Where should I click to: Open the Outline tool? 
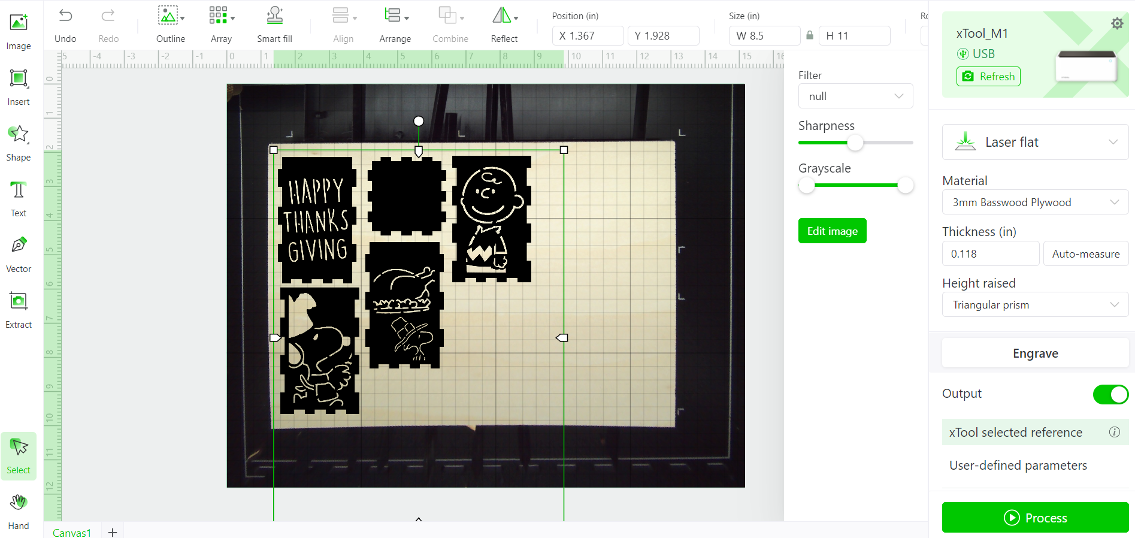click(171, 25)
